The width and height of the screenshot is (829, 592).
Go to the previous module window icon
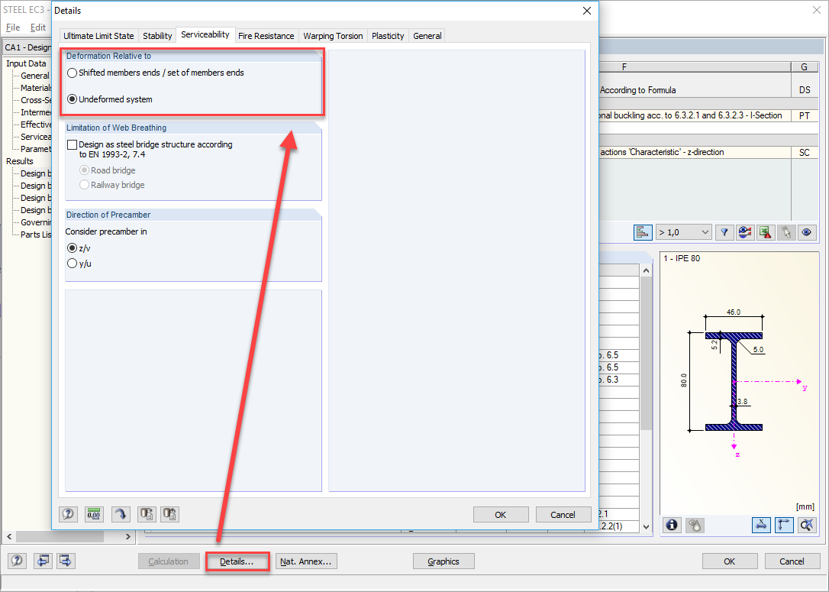tap(43, 561)
